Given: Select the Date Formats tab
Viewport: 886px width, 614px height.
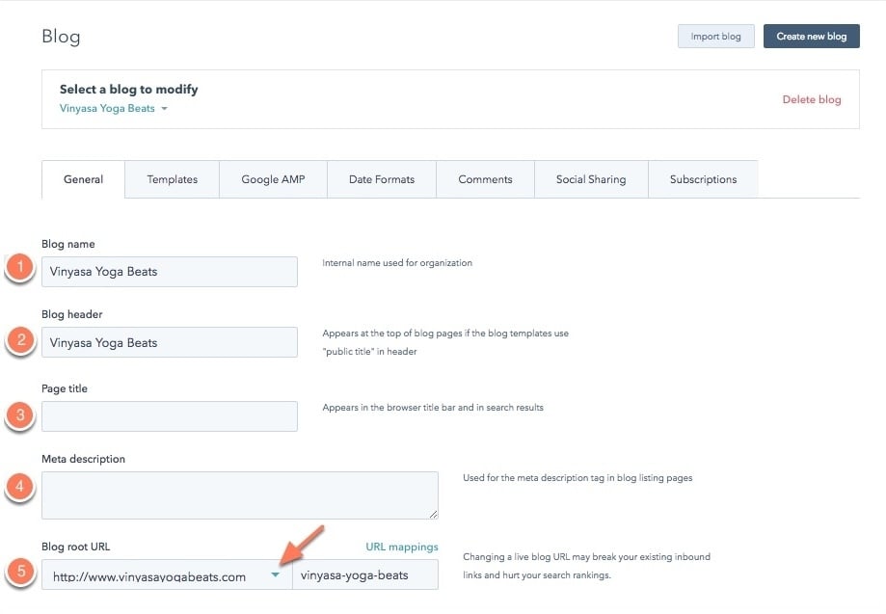Looking at the screenshot, I should 381,179.
